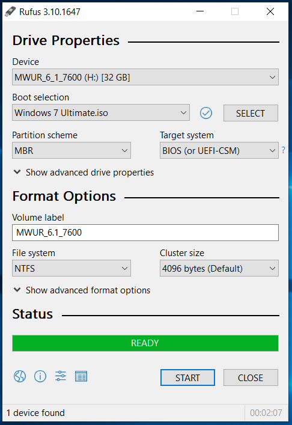Click the Target system help question mark
The height and width of the screenshot is (425, 292).
click(x=284, y=150)
